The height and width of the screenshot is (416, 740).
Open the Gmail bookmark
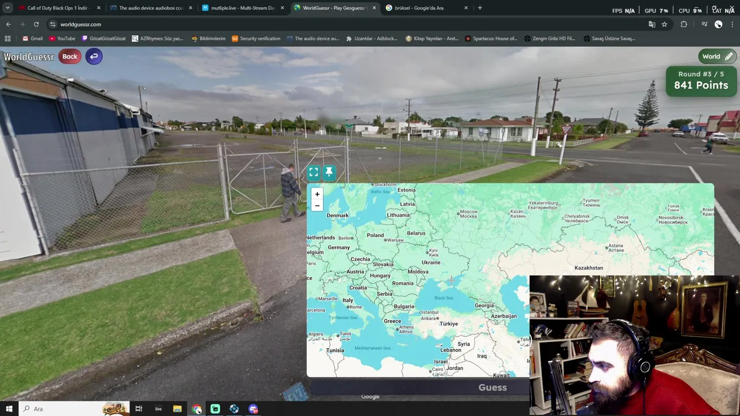pyautogui.click(x=32, y=39)
